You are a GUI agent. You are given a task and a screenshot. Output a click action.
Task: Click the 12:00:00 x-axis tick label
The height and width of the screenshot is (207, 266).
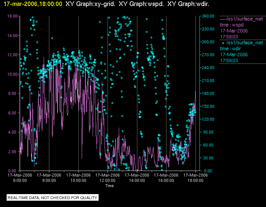108,181
